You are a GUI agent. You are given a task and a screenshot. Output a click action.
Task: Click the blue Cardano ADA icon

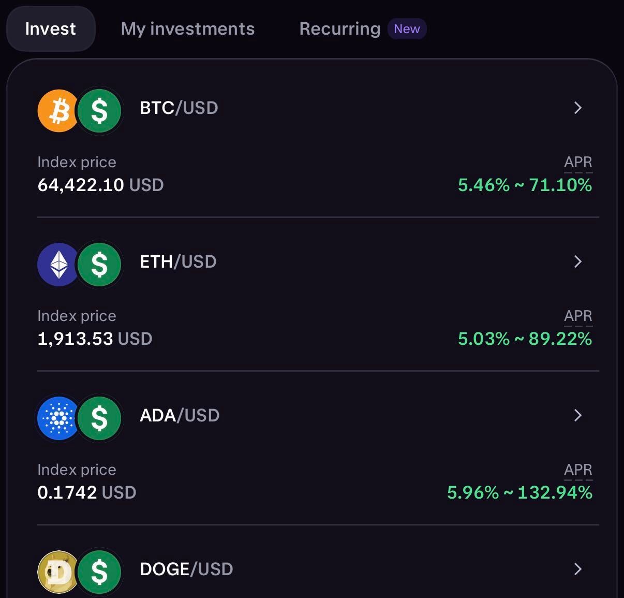point(58,418)
